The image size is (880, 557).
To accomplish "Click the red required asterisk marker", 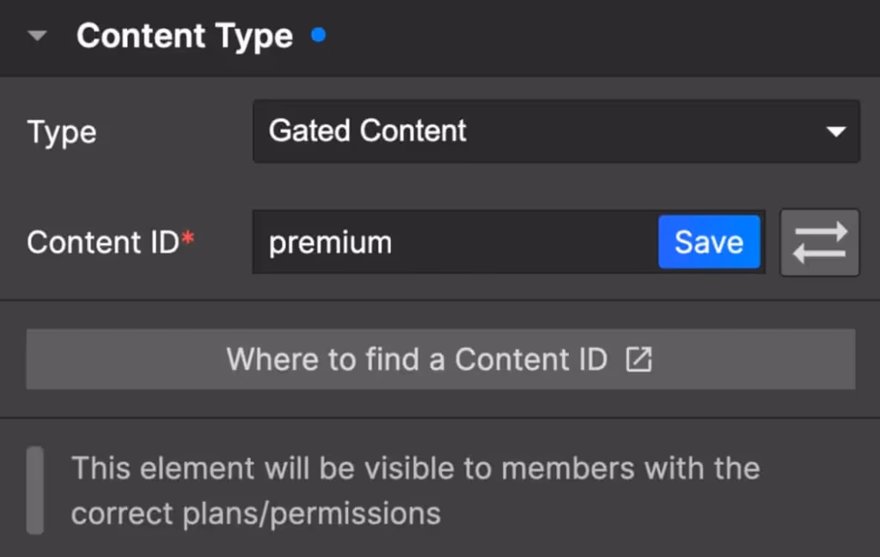I will click(188, 240).
